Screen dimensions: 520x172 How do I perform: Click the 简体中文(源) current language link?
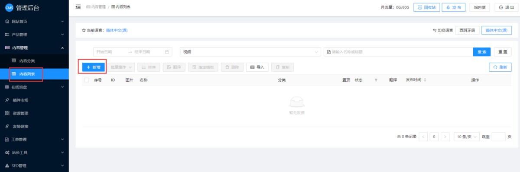[117, 30]
